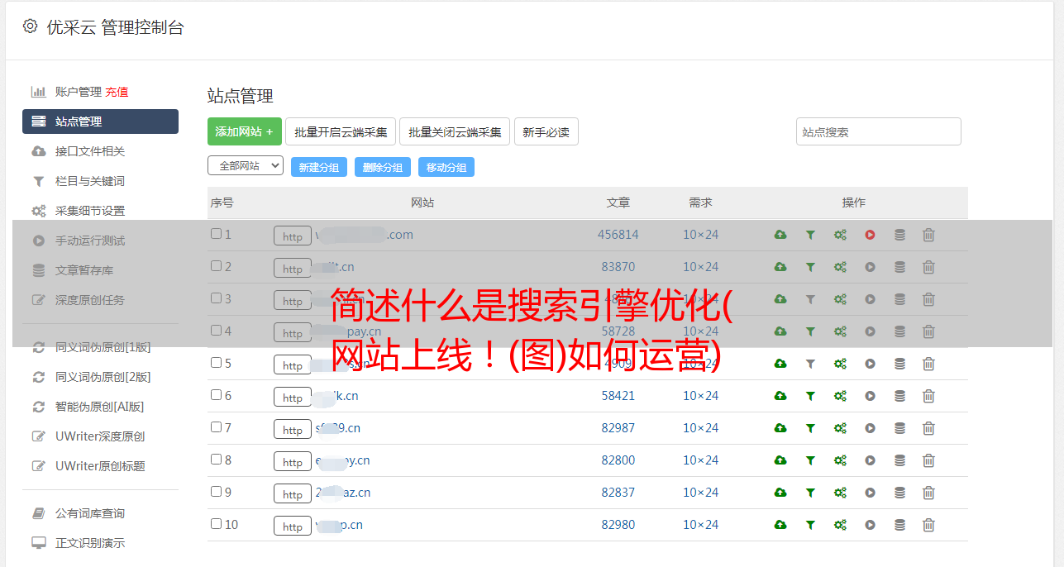Click the play icon in row 6

pyautogui.click(x=870, y=396)
